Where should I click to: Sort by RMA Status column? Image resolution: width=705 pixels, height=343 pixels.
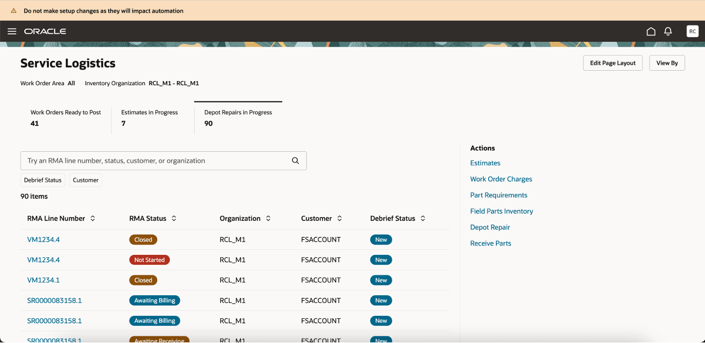pos(174,219)
